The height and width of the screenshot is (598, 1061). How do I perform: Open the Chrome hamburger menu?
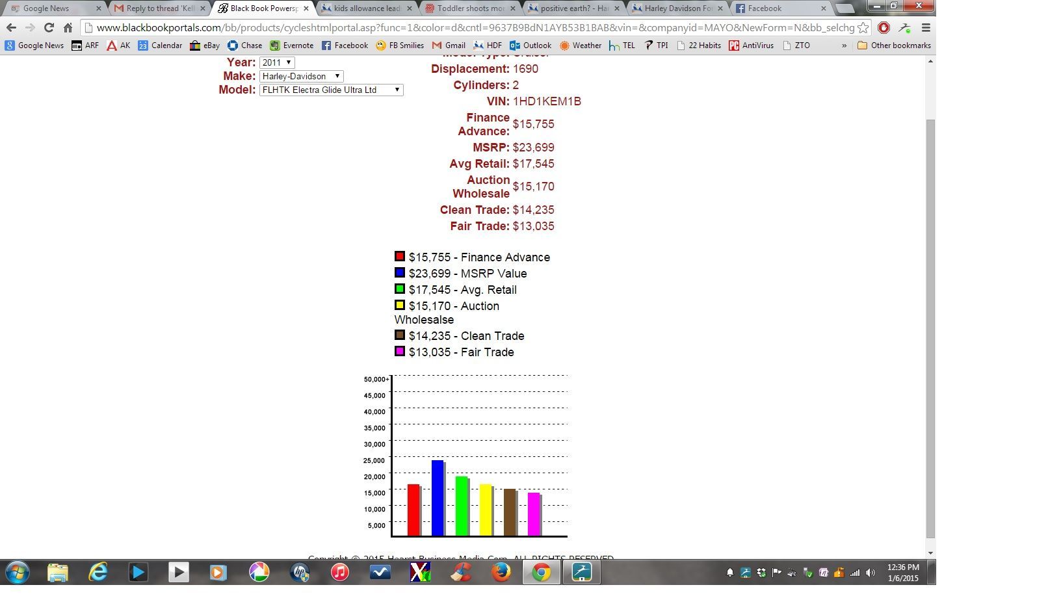926,28
